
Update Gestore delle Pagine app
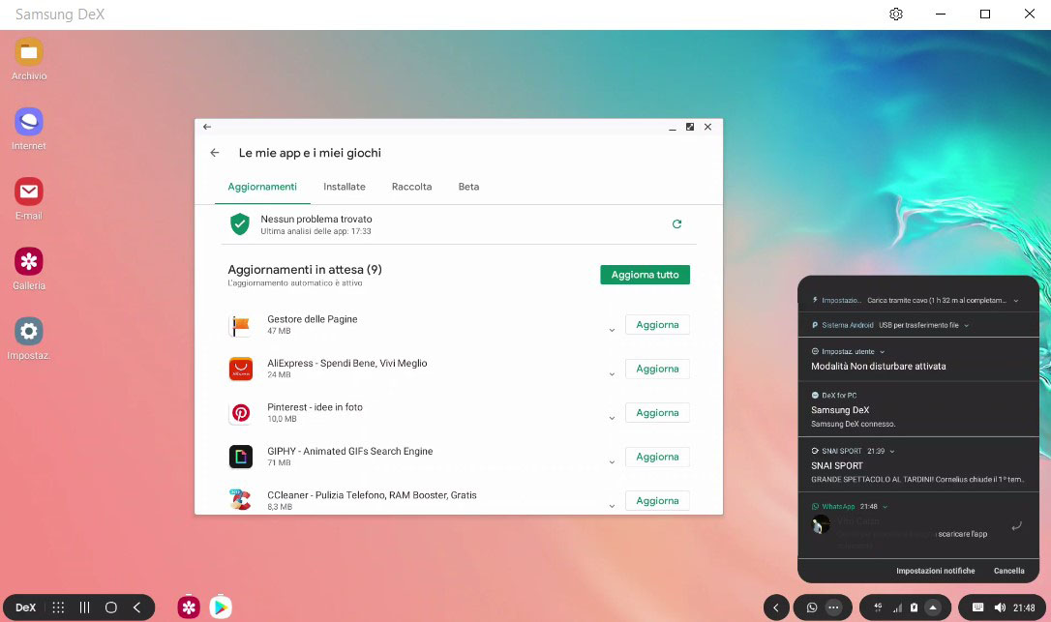tap(657, 325)
